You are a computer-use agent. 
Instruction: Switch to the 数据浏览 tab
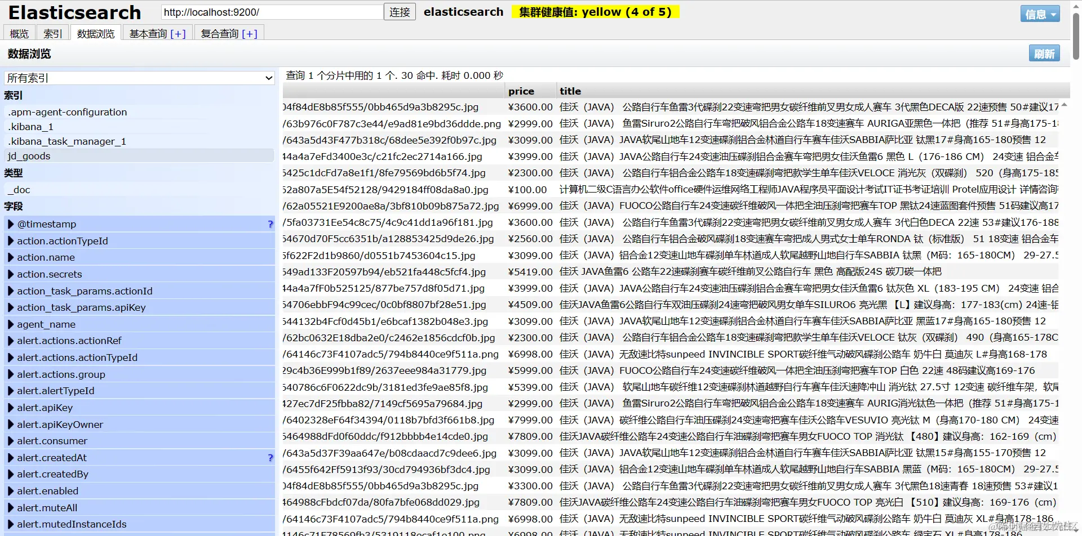pos(95,34)
